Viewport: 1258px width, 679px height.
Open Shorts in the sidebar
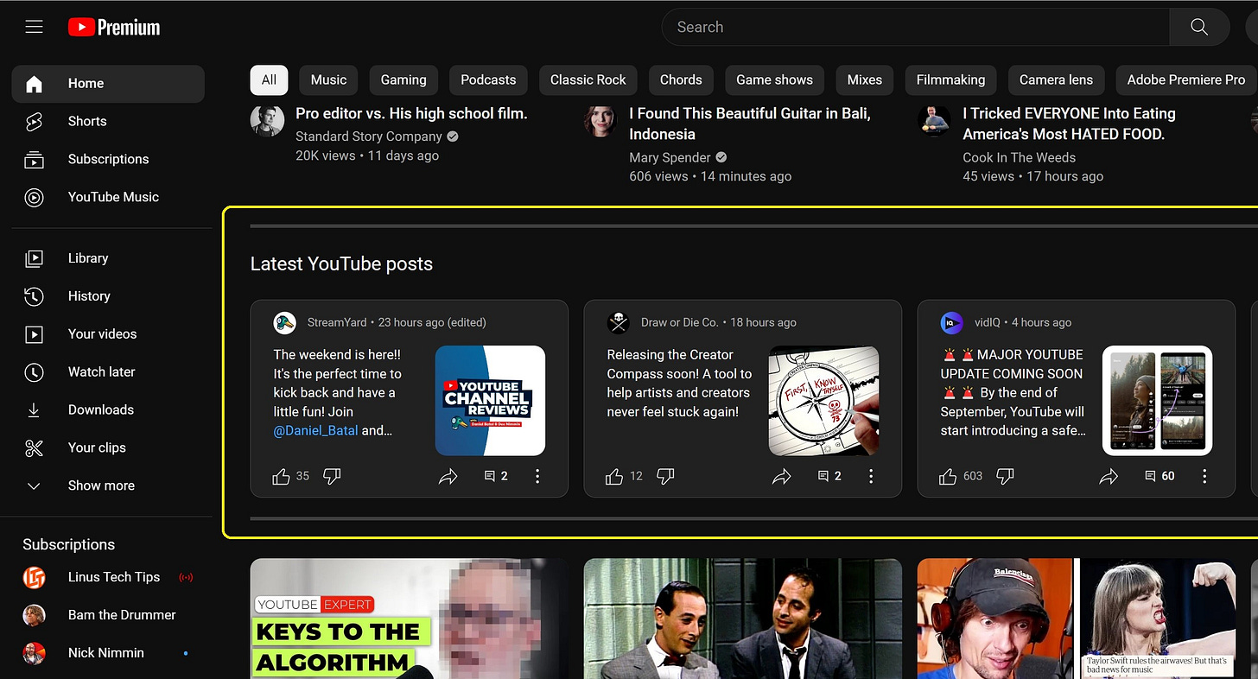click(x=108, y=122)
